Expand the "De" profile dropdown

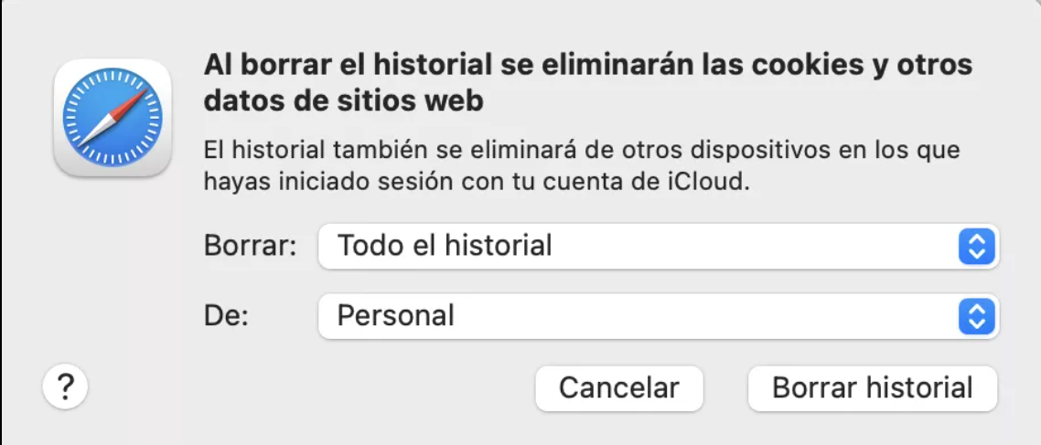pyautogui.click(x=658, y=316)
